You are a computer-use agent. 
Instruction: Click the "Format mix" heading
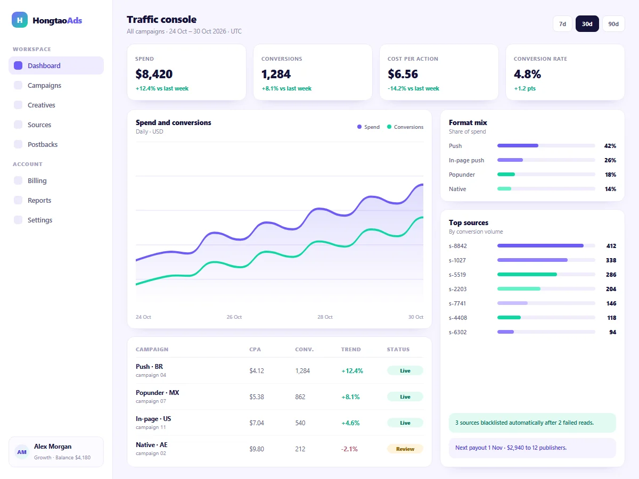point(468,122)
